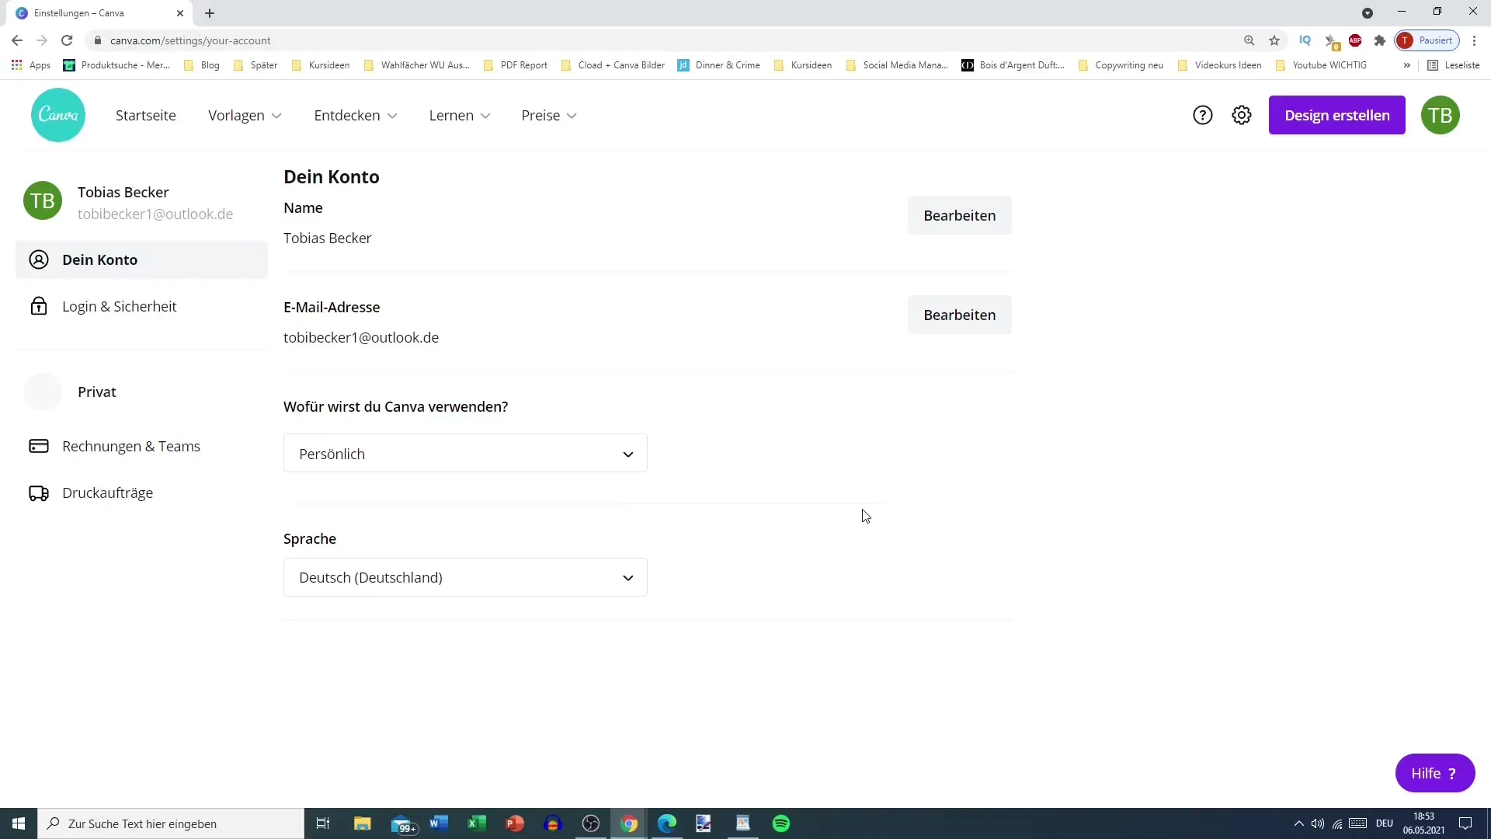Open the AdBlock extension icon

click(1355, 40)
